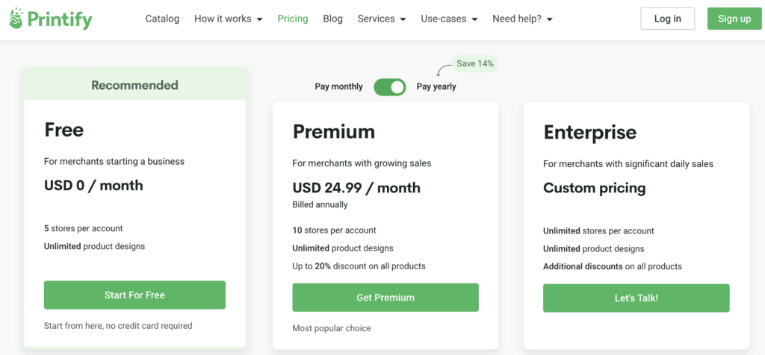Expand the How it works dropdown
This screenshot has width=765, height=355.
click(x=228, y=19)
